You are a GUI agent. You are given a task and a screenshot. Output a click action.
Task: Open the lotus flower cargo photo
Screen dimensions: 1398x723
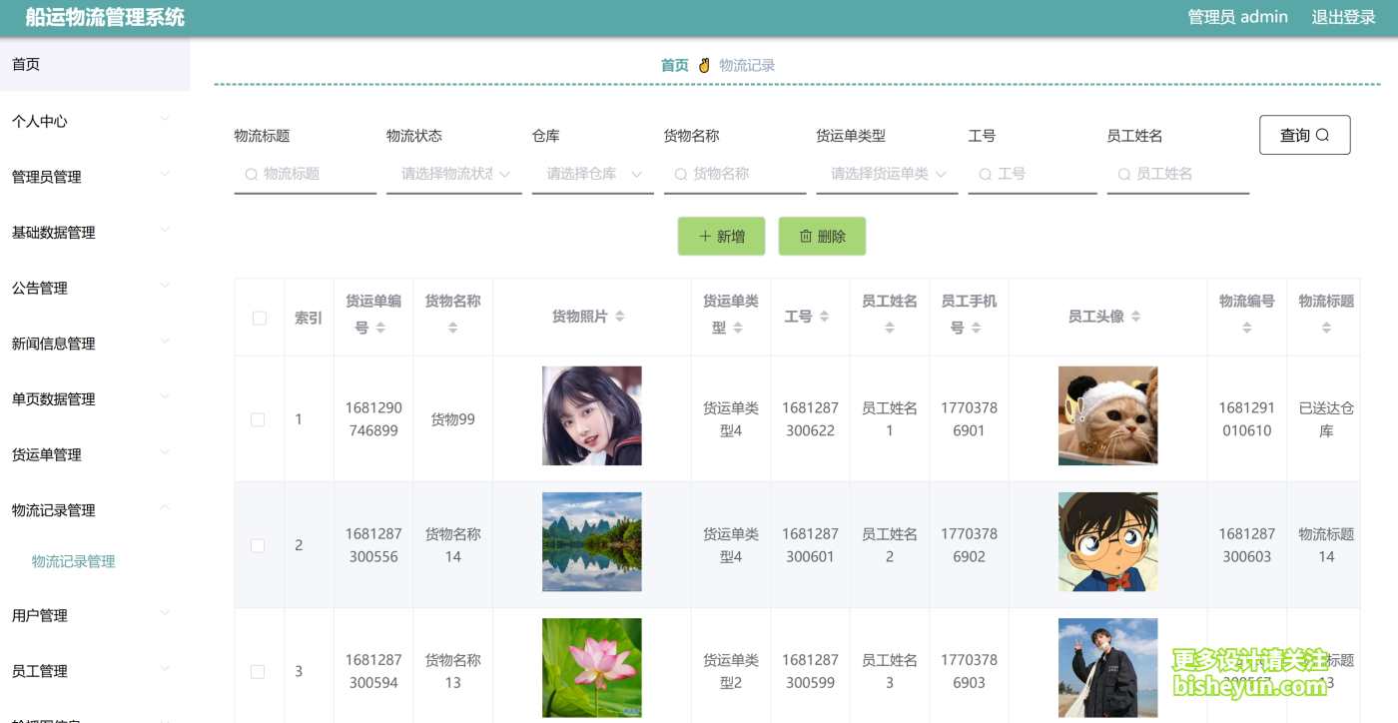pos(592,667)
